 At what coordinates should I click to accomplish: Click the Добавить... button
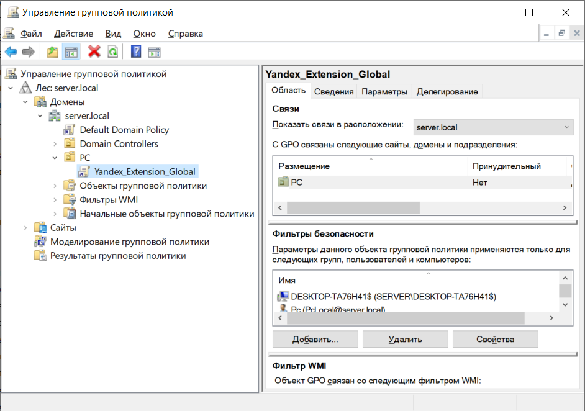point(315,339)
